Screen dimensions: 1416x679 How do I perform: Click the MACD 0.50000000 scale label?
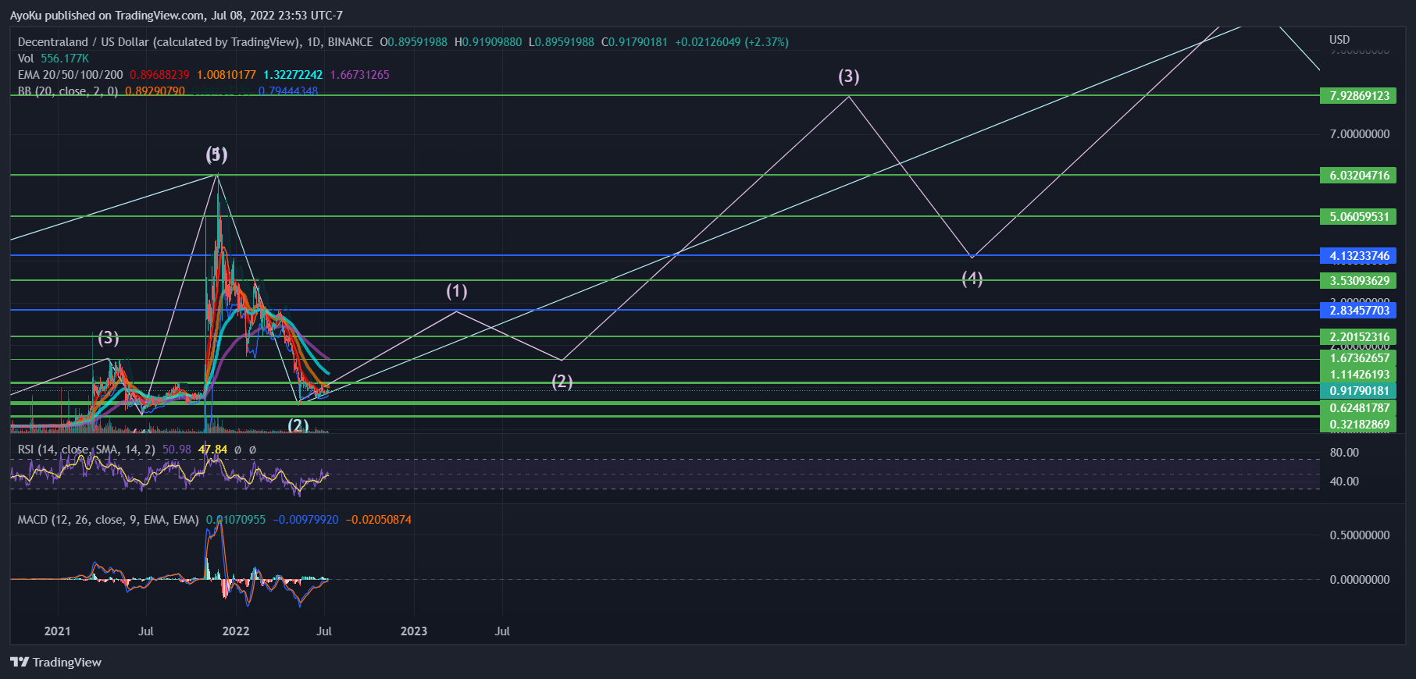coord(1360,535)
